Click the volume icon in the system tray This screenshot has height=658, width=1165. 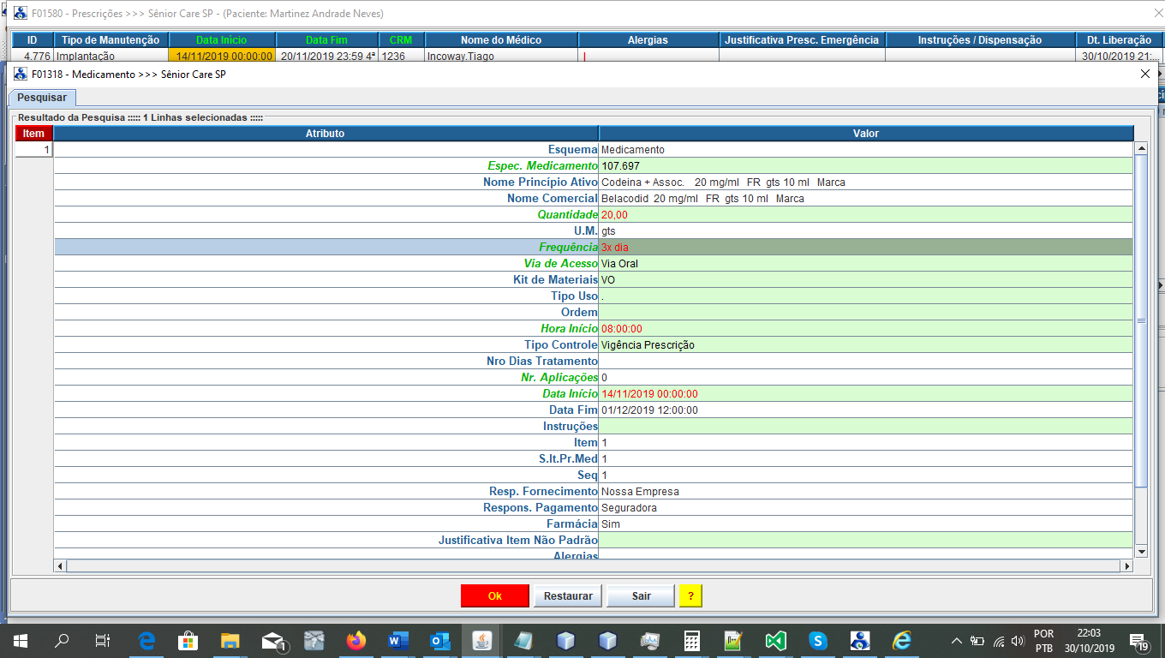tap(1018, 641)
